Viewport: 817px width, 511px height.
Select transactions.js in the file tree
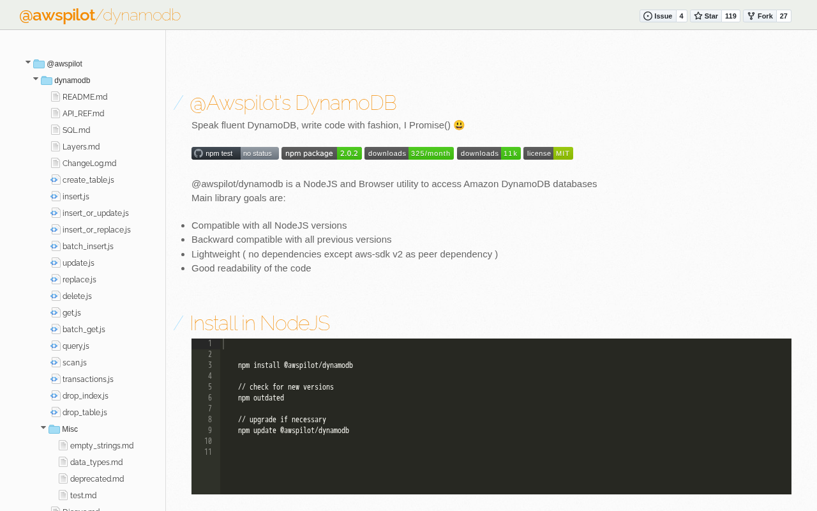87,379
